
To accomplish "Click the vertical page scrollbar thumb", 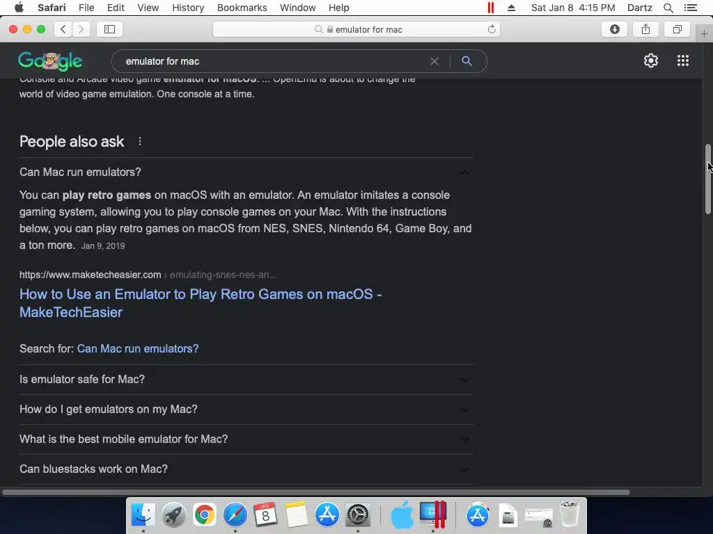I will [x=707, y=179].
